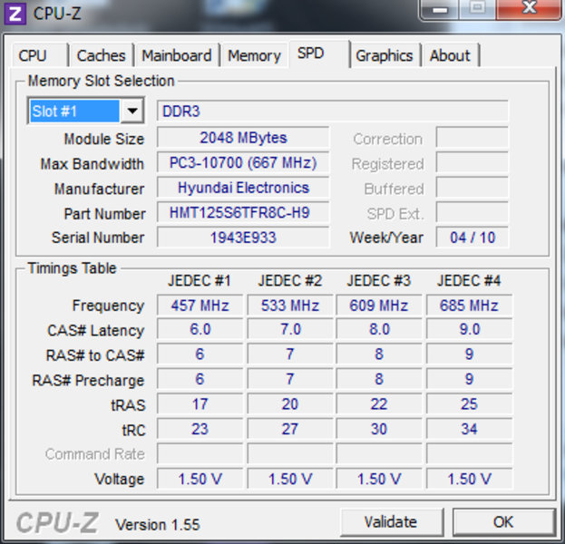The width and height of the screenshot is (565, 544).
Task: Open the Mainboard tab
Action: (177, 55)
